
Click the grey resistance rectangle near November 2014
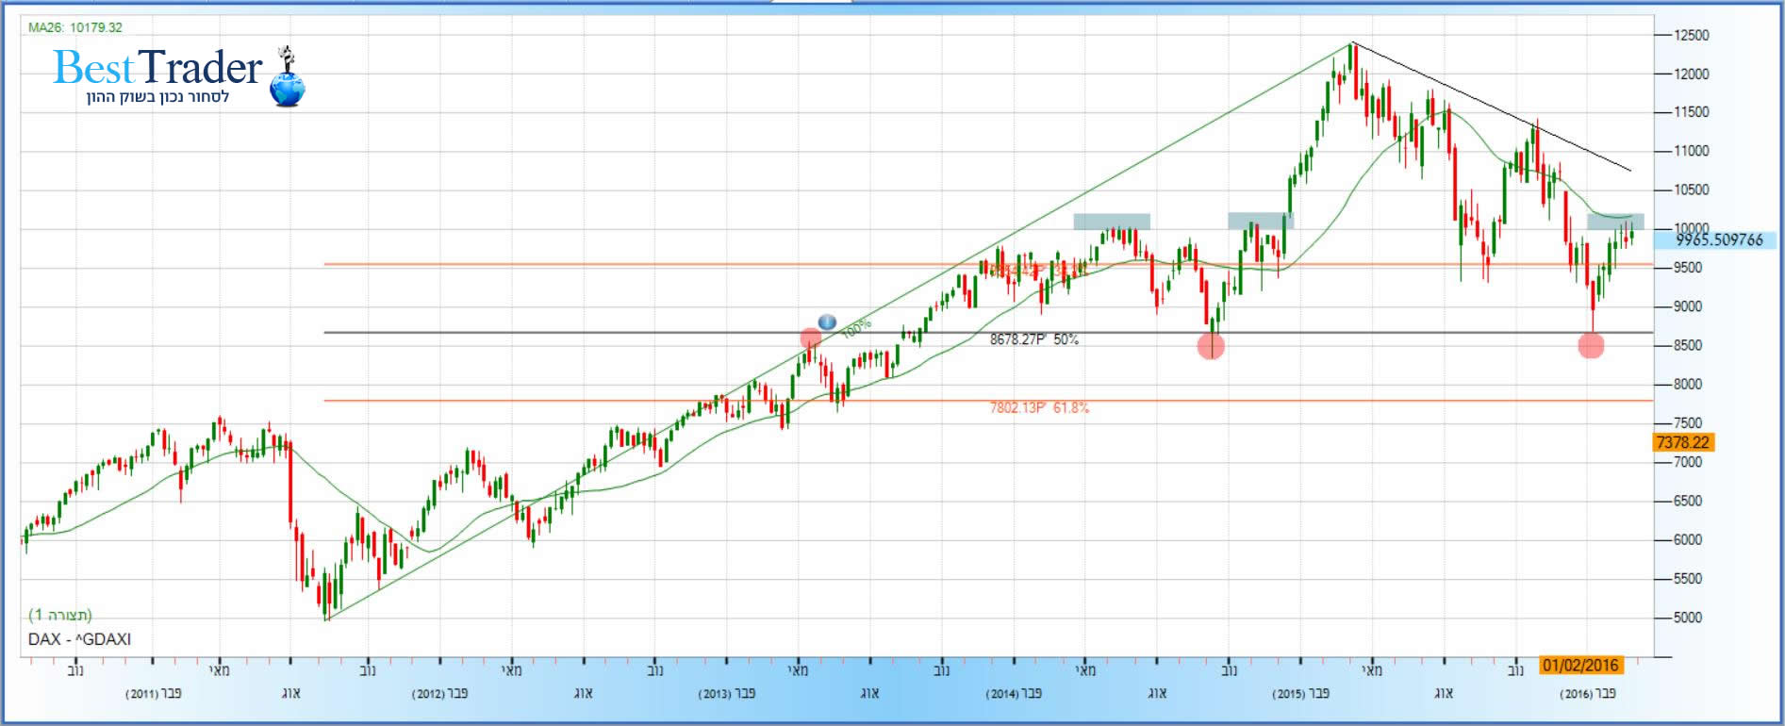(x=1260, y=221)
